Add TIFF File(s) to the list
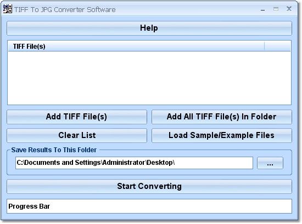302x224 pixels. point(77,117)
